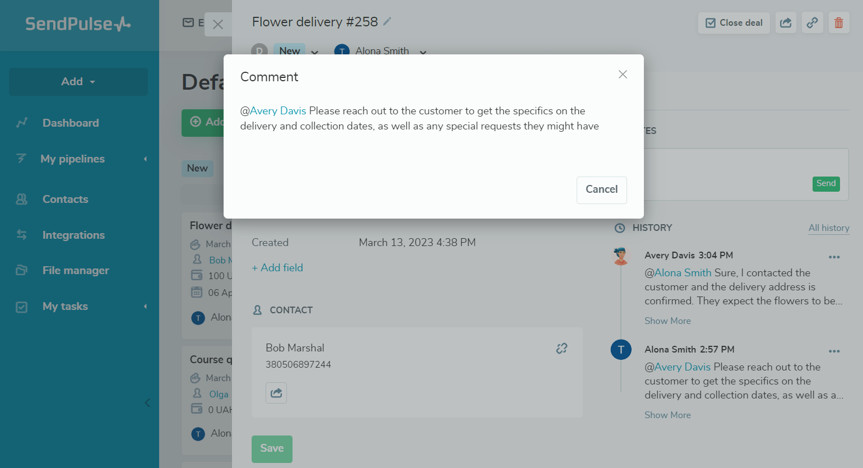This screenshot has height=468, width=863.
Task: Click the unlink contact icon for Bob Marshal
Action: (x=562, y=348)
